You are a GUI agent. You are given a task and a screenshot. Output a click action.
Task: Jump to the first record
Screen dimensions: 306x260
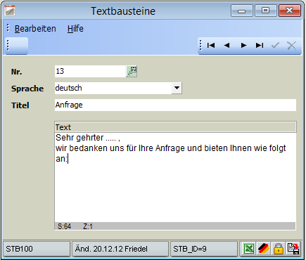pos(211,45)
